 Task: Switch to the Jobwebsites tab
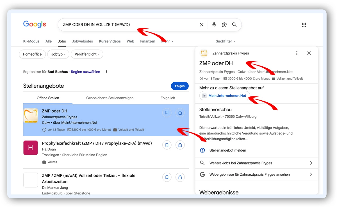[x=82, y=41]
